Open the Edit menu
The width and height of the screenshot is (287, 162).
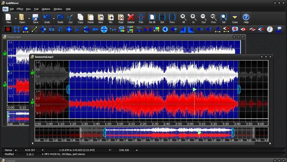pos(12,9)
